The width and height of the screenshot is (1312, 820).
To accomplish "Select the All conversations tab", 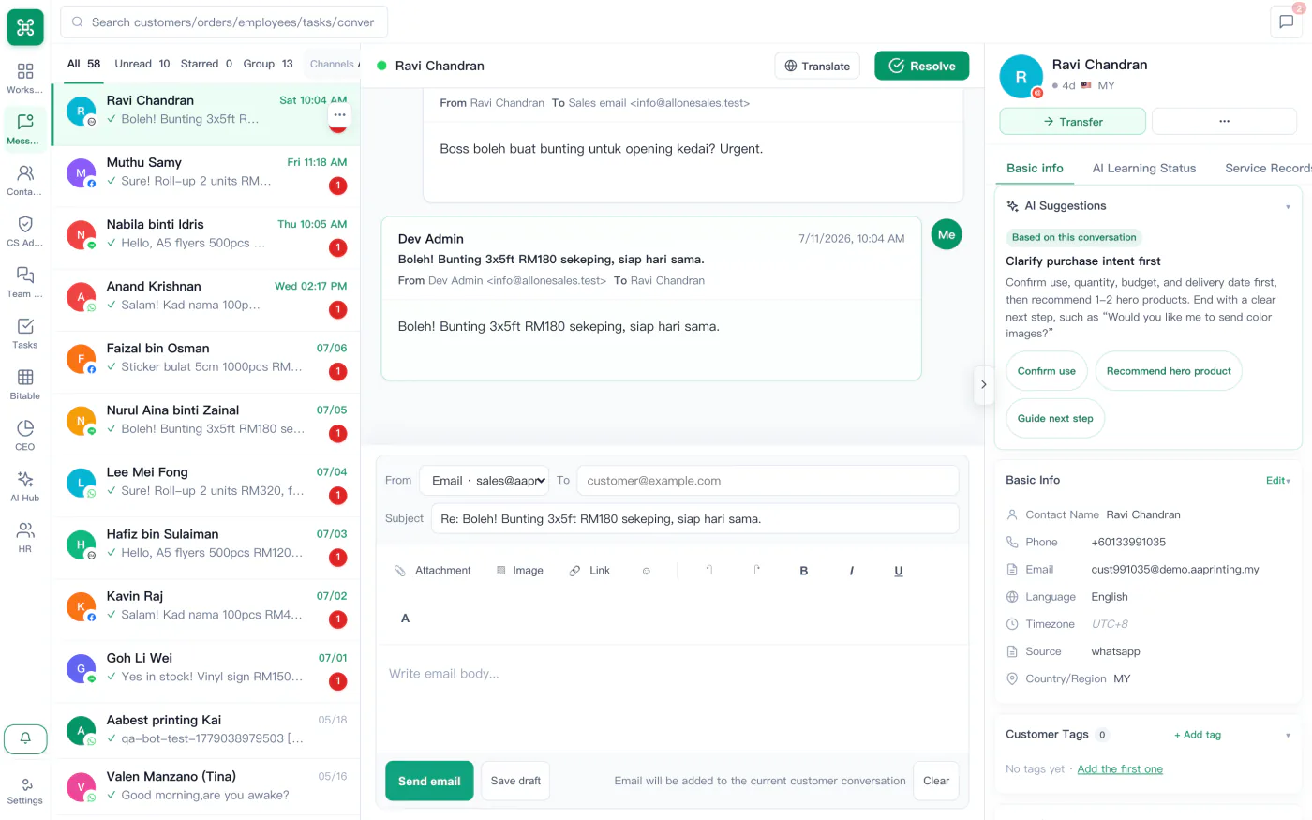I will [83, 64].
